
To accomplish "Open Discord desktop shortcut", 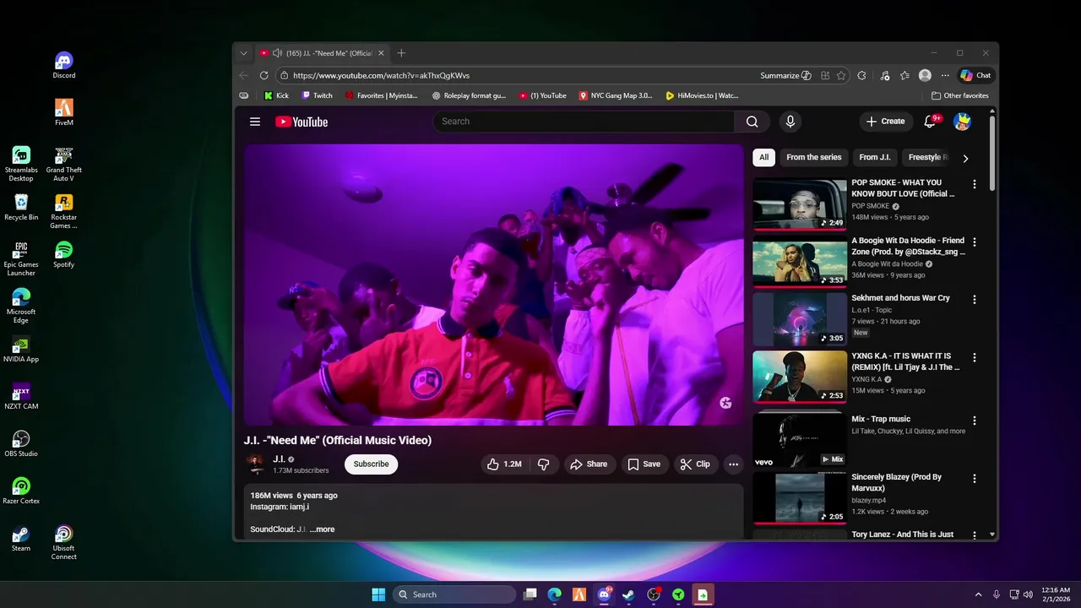I will 63,65.
